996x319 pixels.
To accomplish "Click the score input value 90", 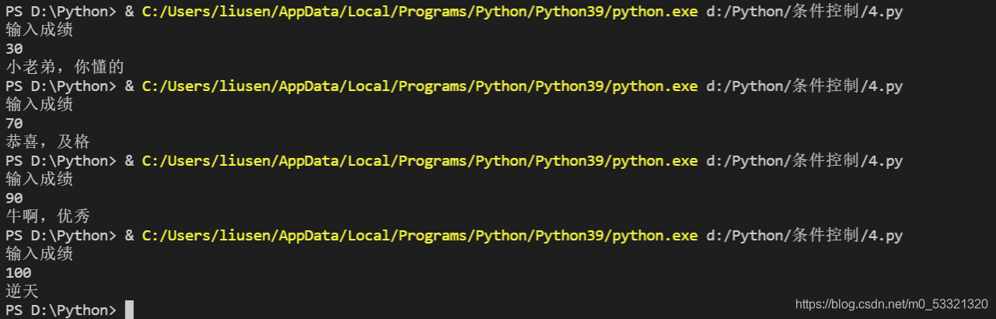I will point(14,198).
